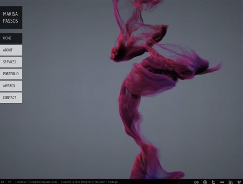Open the Vimeo icon in footer
The width and height of the screenshot is (243, 184).
point(239,182)
